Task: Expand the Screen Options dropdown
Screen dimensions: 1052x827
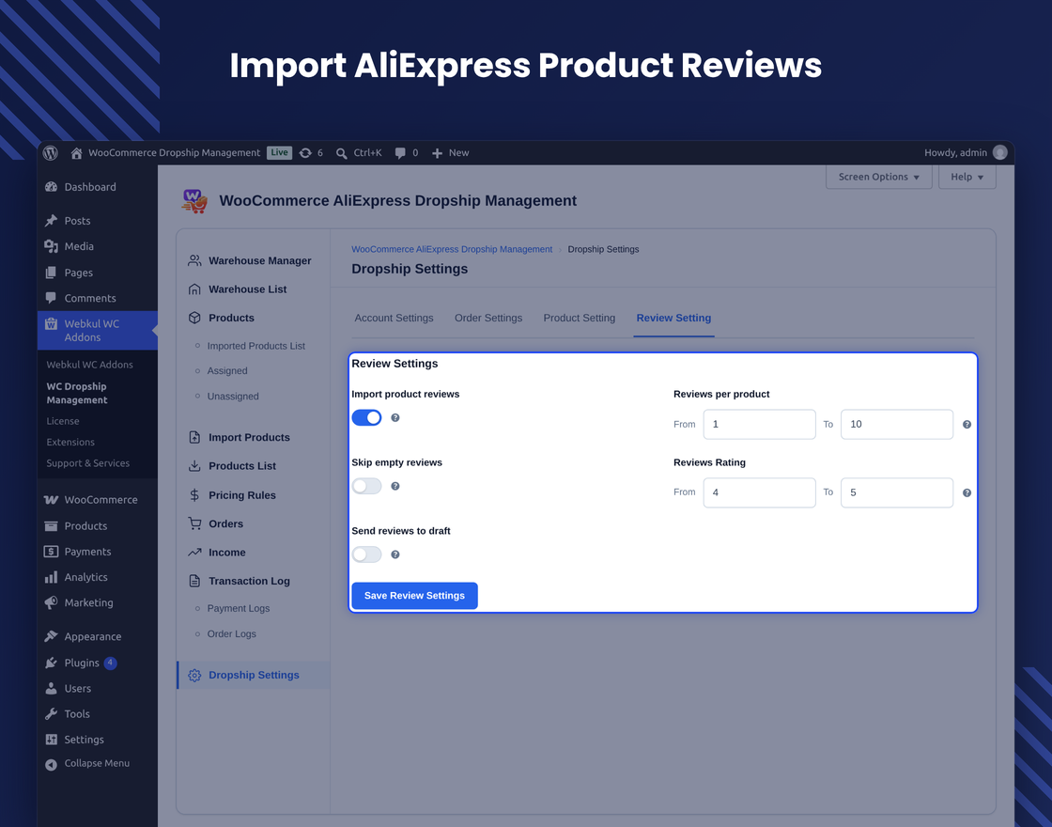Action: (878, 178)
